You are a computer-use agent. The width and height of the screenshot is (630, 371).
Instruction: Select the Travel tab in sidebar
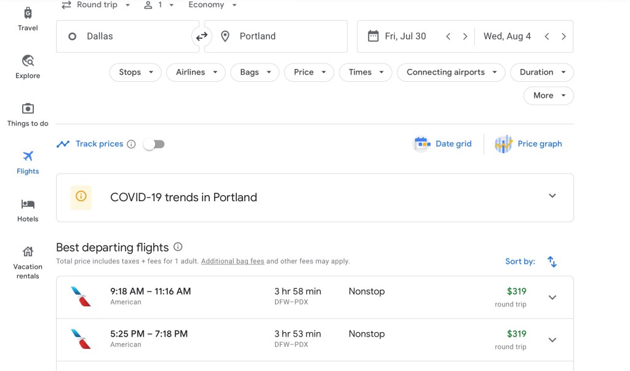[28, 19]
